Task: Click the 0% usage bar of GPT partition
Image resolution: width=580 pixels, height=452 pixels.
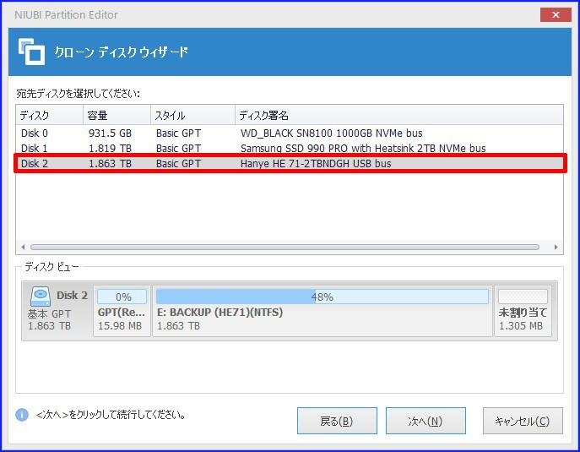Action: coord(122,297)
